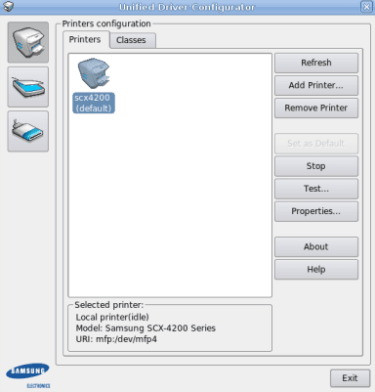Click the 'Local printer(idle)' status text
Image resolution: width=375 pixels, height=392 pixels.
click(x=112, y=317)
